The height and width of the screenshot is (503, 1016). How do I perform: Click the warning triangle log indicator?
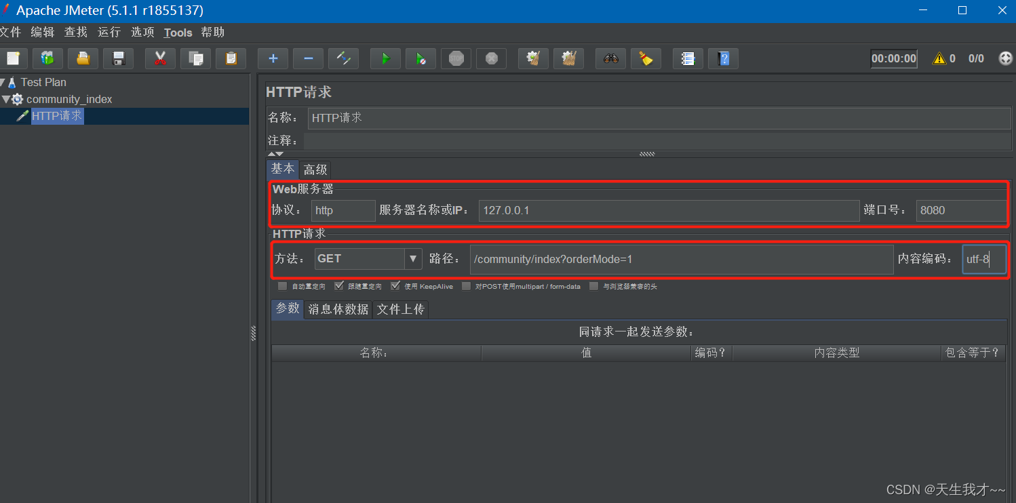(939, 58)
